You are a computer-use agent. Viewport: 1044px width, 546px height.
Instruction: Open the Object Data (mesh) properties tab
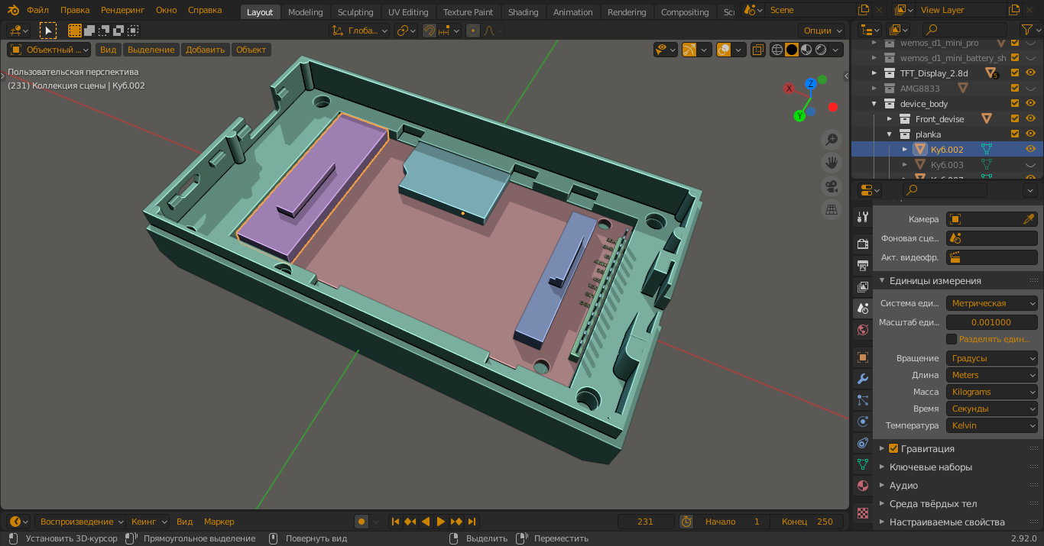click(863, 464)
